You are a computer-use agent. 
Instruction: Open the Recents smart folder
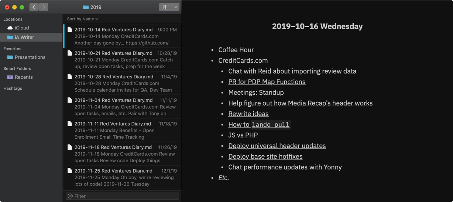[x=31, y=77]
